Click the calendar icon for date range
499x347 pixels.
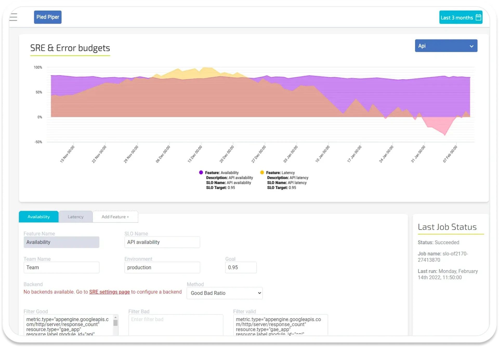(478, 17)
